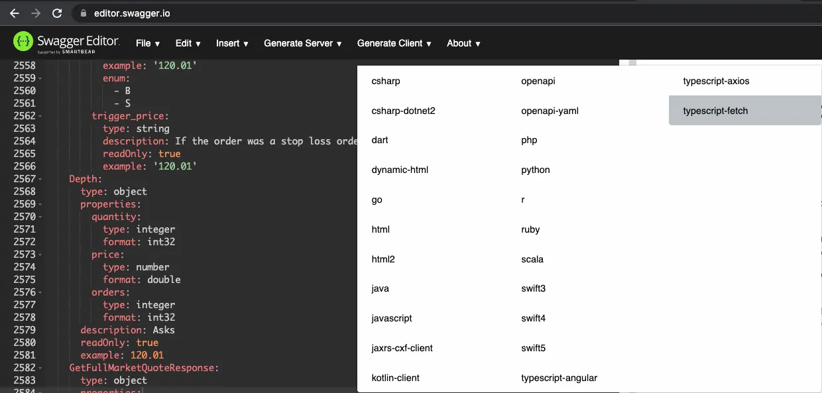Click the Swagger Editor logo

point(66,43)
